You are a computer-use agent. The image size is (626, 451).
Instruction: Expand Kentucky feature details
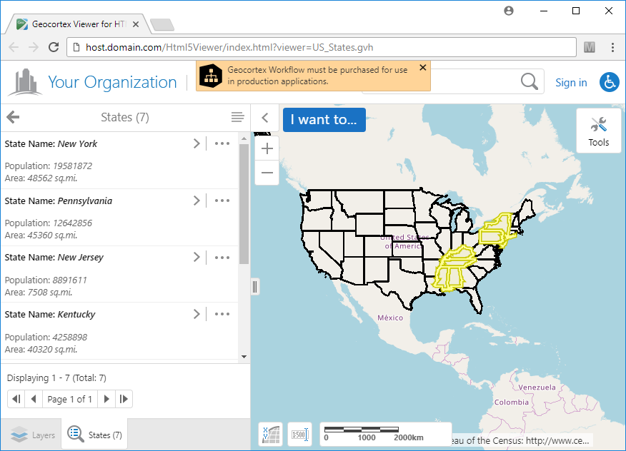[x=197, y=314]
